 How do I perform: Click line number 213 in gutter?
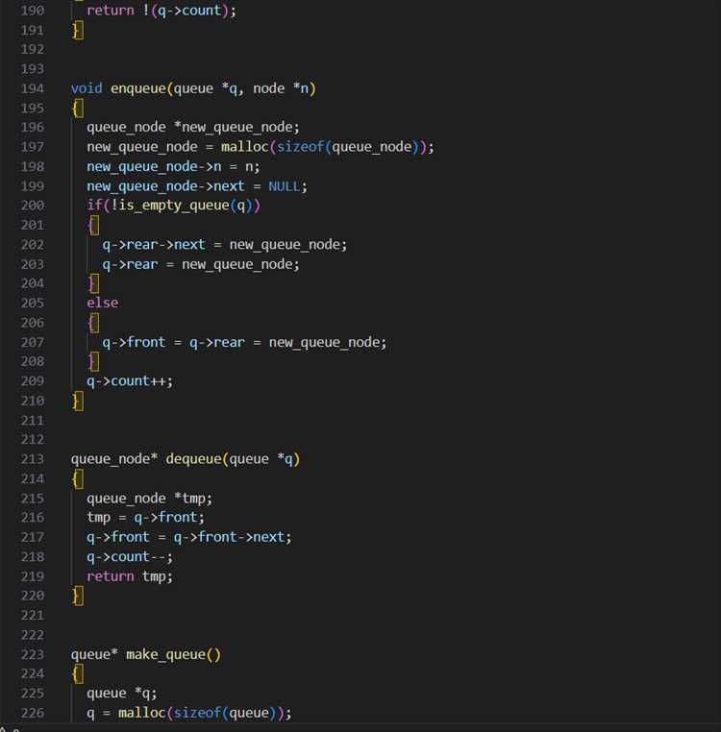[33, 459]
